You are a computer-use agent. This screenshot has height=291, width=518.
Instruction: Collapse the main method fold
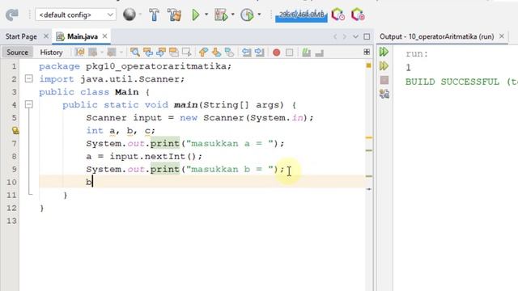pos(29,104)
